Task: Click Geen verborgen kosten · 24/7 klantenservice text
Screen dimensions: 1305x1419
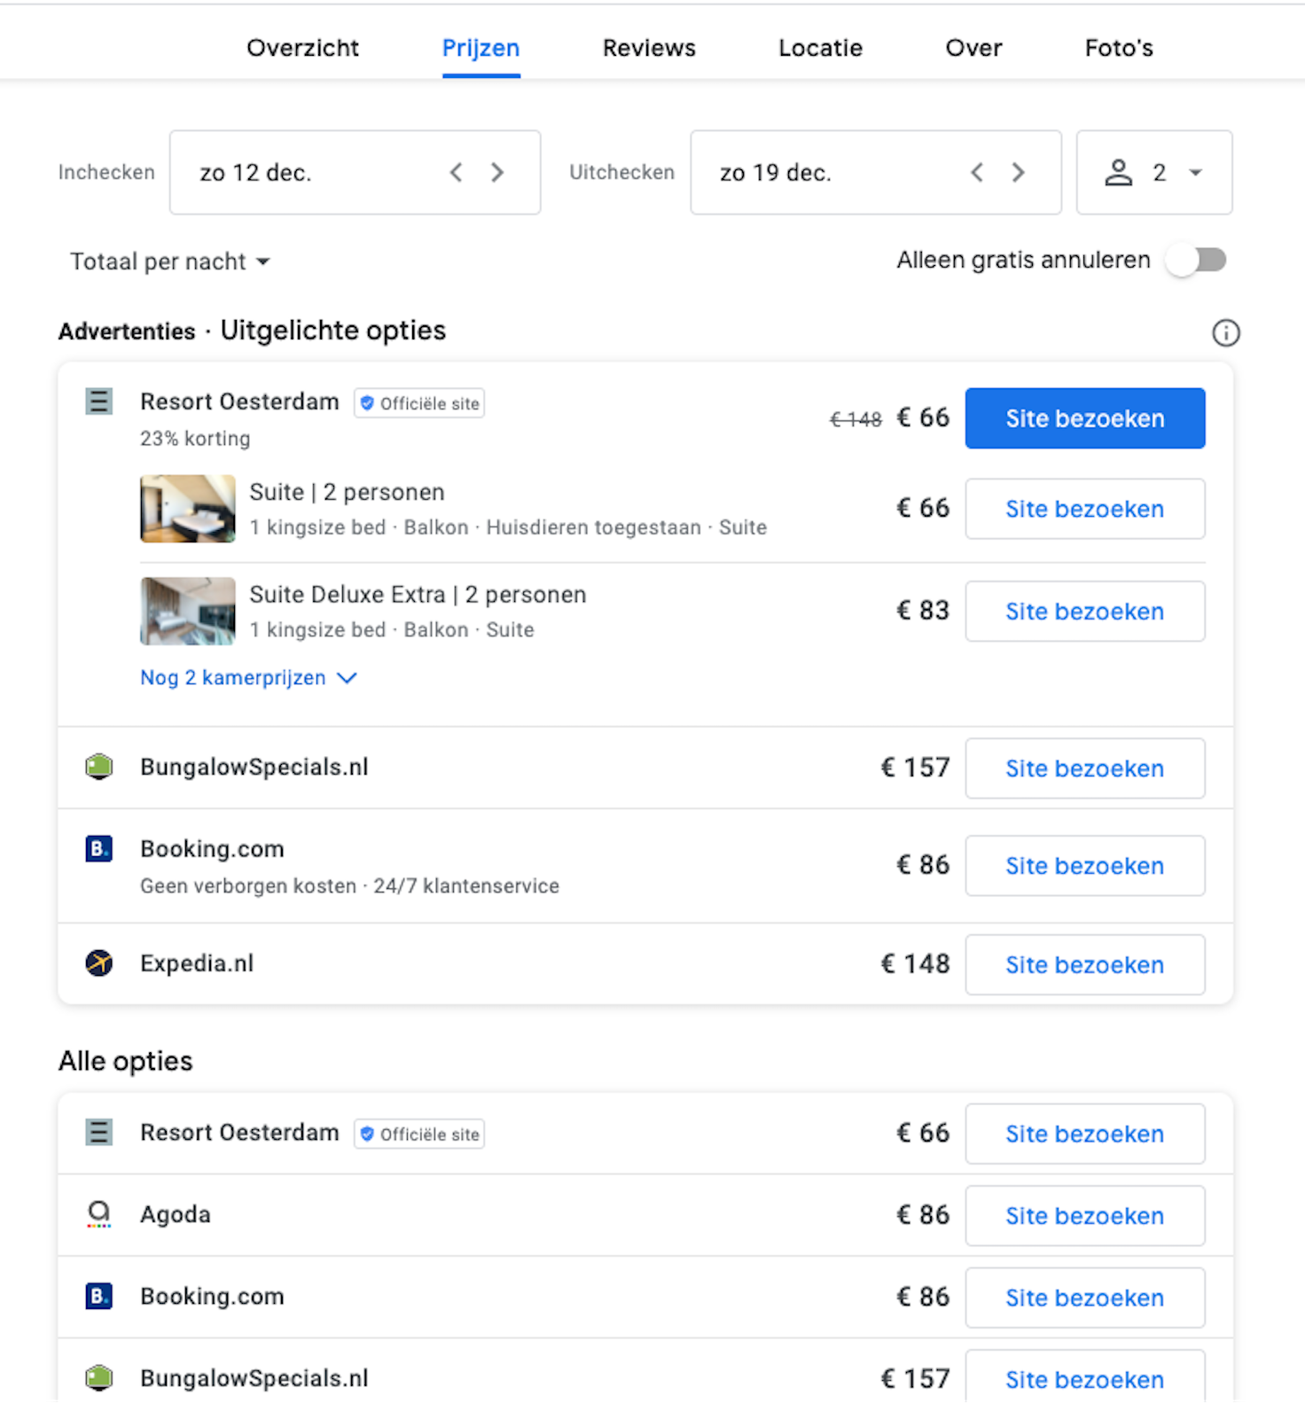Action: [349, 886]
